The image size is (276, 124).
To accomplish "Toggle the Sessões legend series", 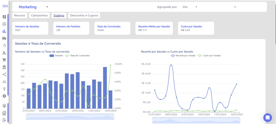I will click(56, 56).
